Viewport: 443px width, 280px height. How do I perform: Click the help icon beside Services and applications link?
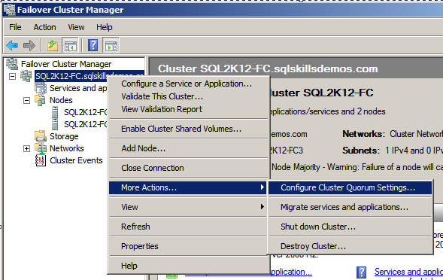point(361,272)
